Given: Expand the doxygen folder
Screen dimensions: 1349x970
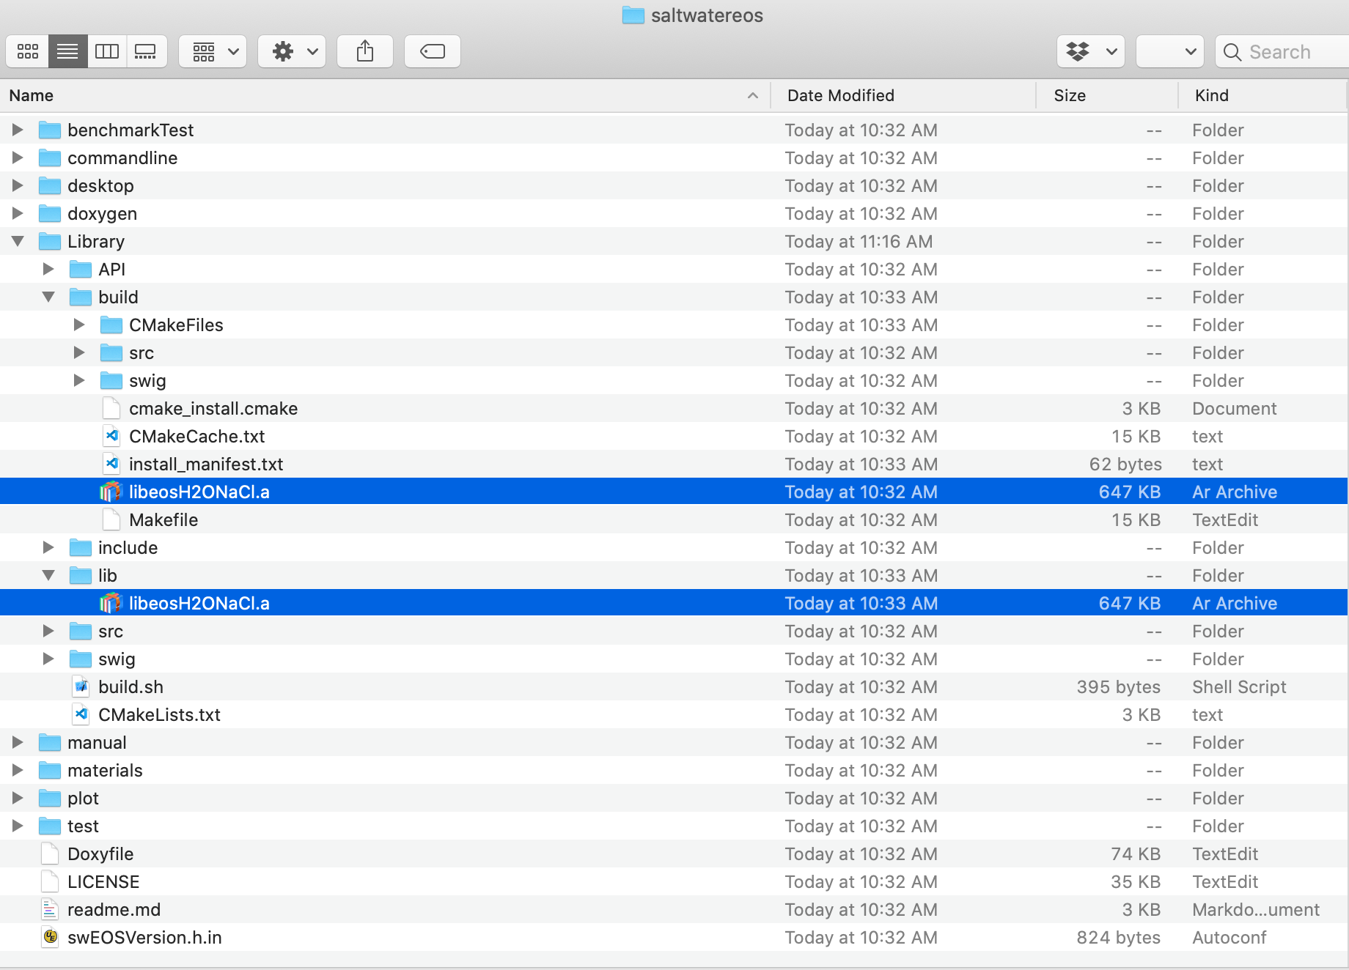Looking at the screenshot, I should [x=18, y=213].
